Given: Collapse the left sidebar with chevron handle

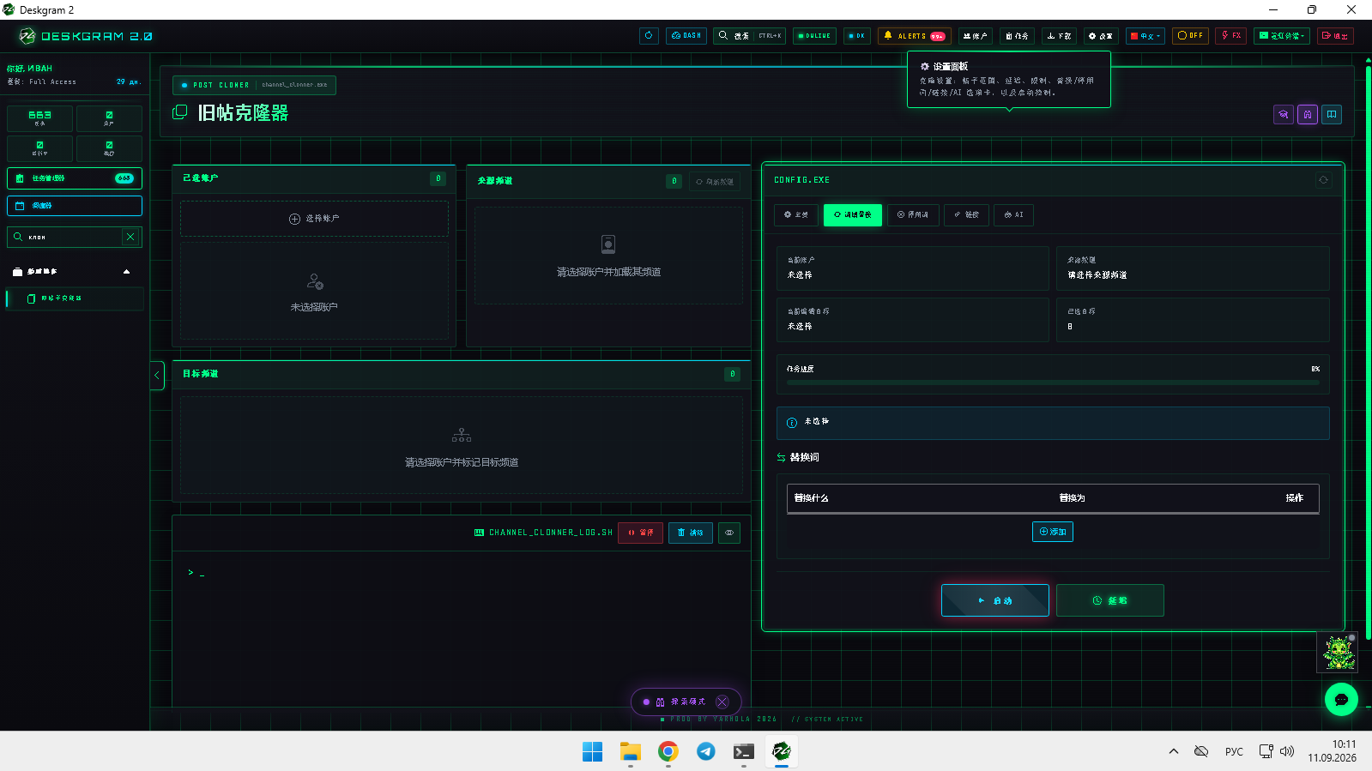Looking at the screenshot, I should pyautogui.click(x=157, y=376).
